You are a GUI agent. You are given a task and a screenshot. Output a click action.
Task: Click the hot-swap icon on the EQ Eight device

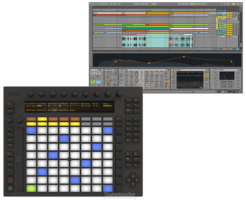click(x=167, y=70)
